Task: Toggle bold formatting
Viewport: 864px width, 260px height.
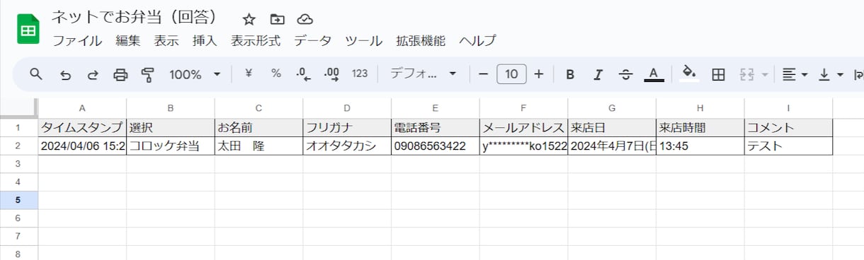Action: tap(570, 74)
